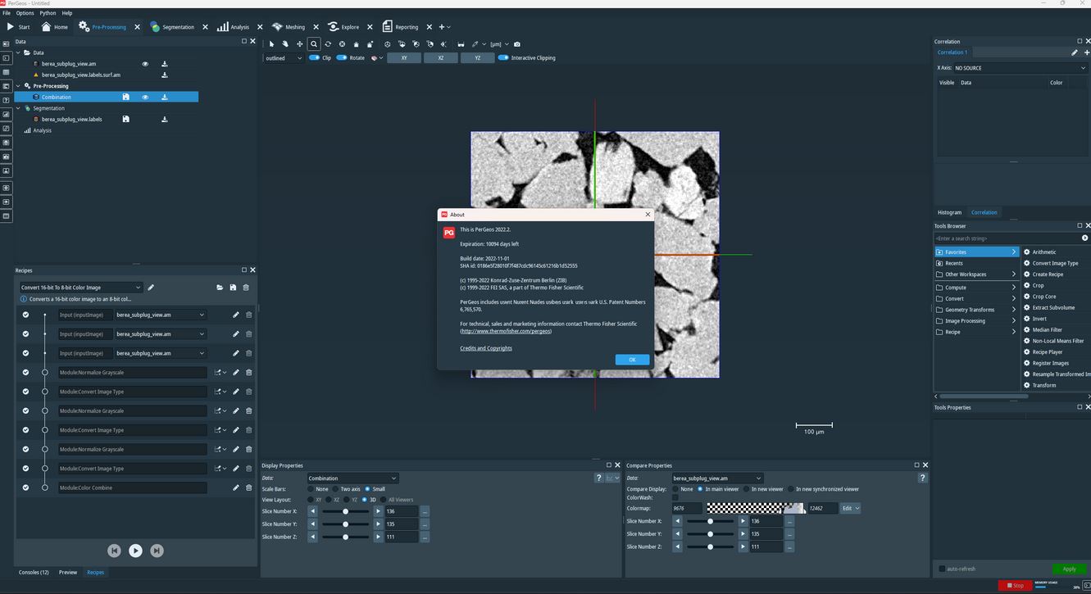Image resolution: width=1091 pixels, height=594 pixels.
Task: Select the translate move-arrows tool
Action: click(x=299, y=44)
